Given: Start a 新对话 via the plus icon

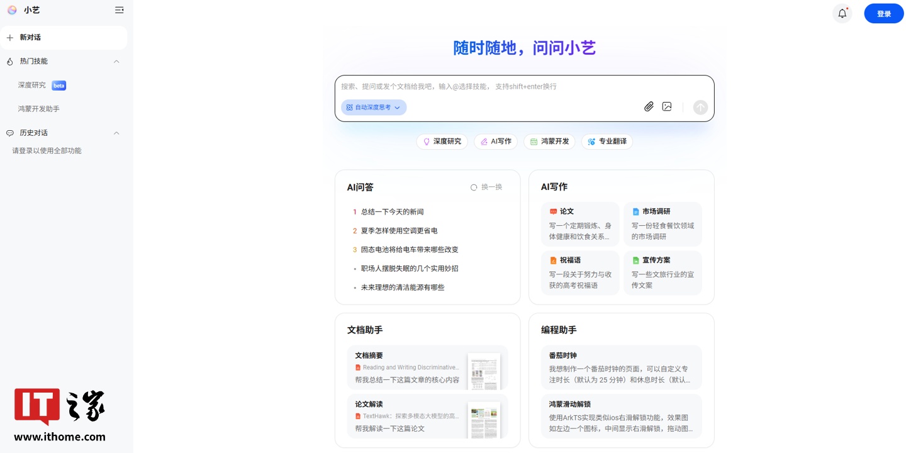Looking at the screenshot, I should (x=10, y=37).
